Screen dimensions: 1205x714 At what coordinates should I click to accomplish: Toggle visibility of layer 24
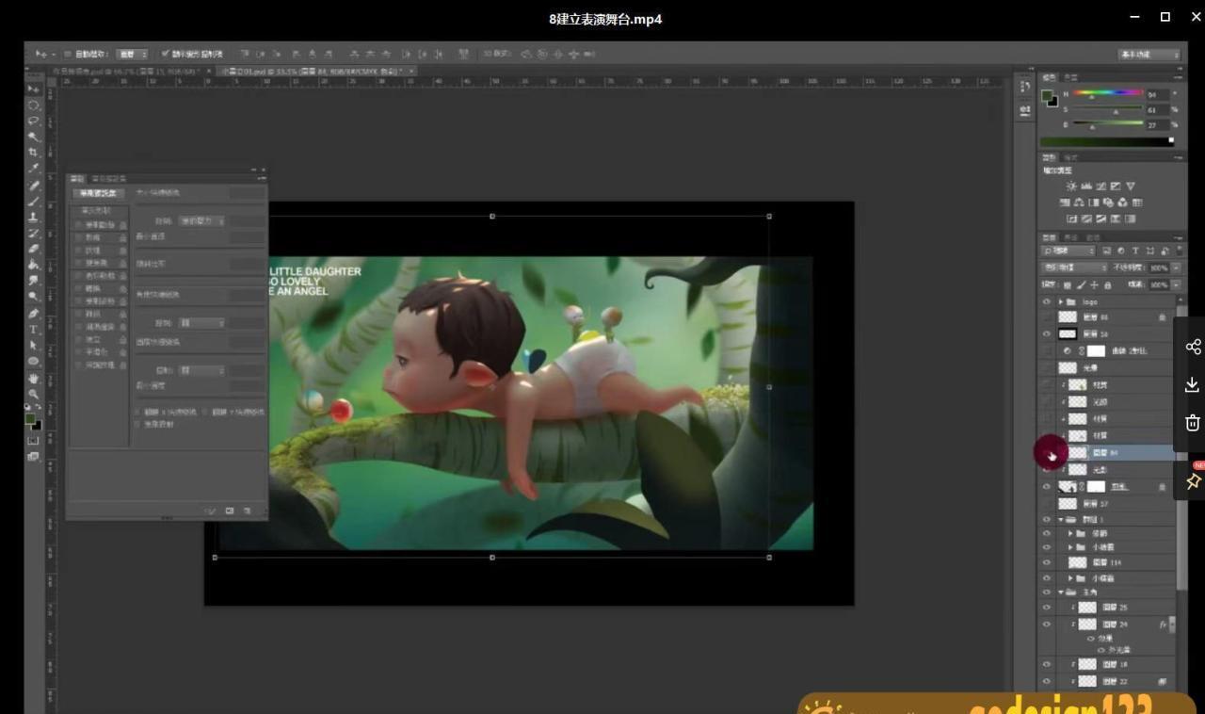(1046, 625)
